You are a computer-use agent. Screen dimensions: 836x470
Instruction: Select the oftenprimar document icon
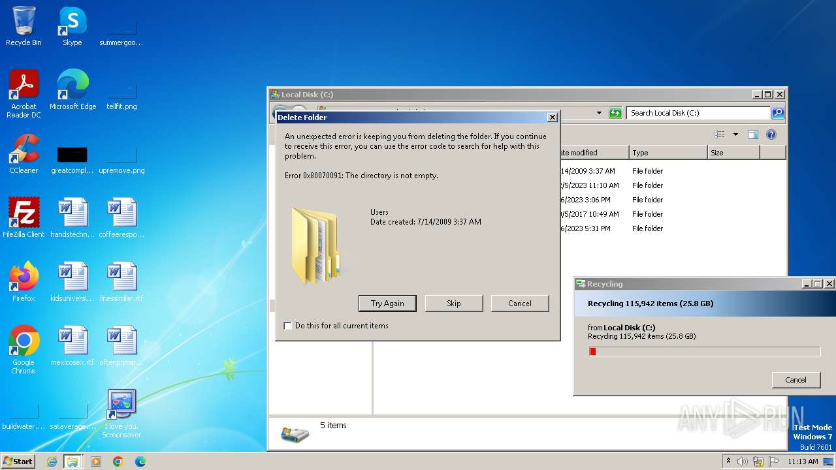[121, 346]
